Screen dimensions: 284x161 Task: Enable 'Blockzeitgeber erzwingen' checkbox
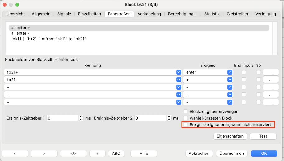pos(186,111)
